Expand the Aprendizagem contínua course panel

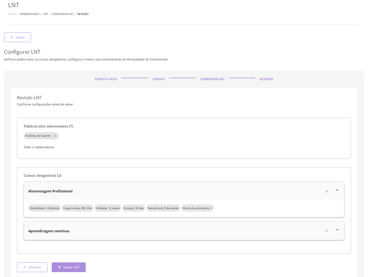[x=337, y=230]
